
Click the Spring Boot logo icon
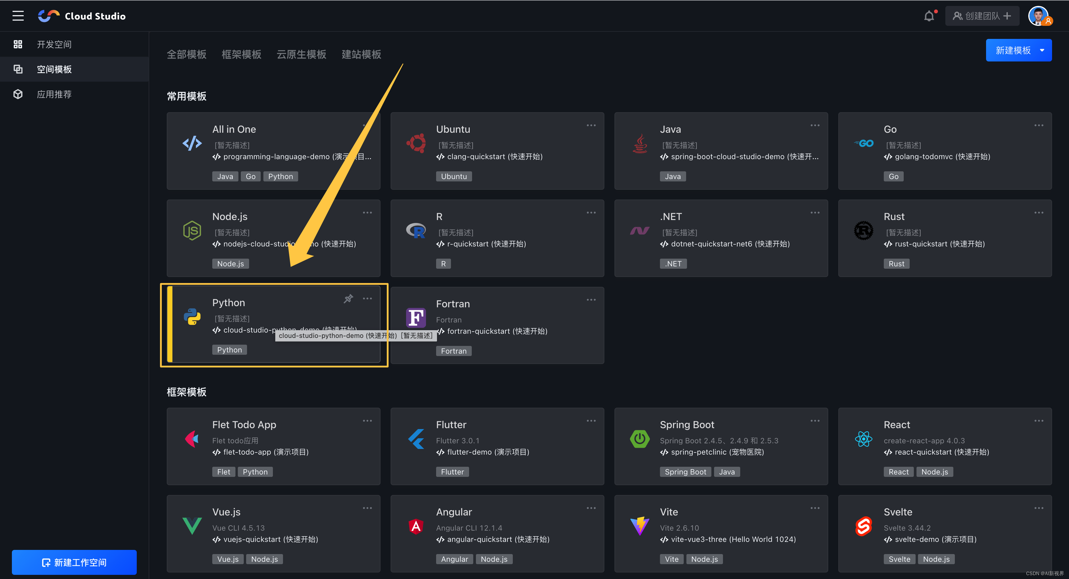[x=639, y=439]
